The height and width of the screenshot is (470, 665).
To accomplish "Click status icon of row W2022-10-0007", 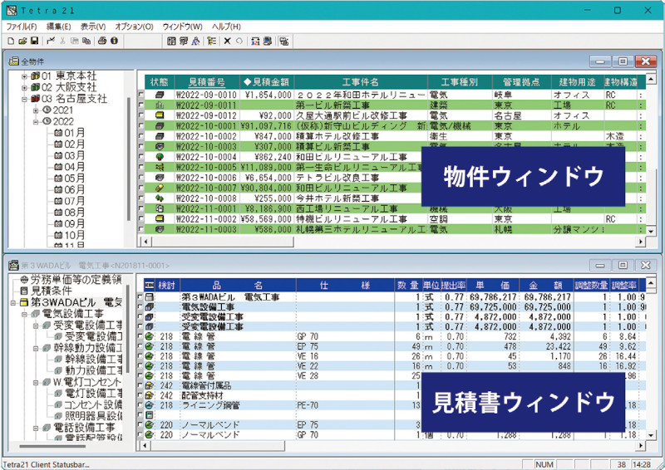I will click(x=160, y=188).
